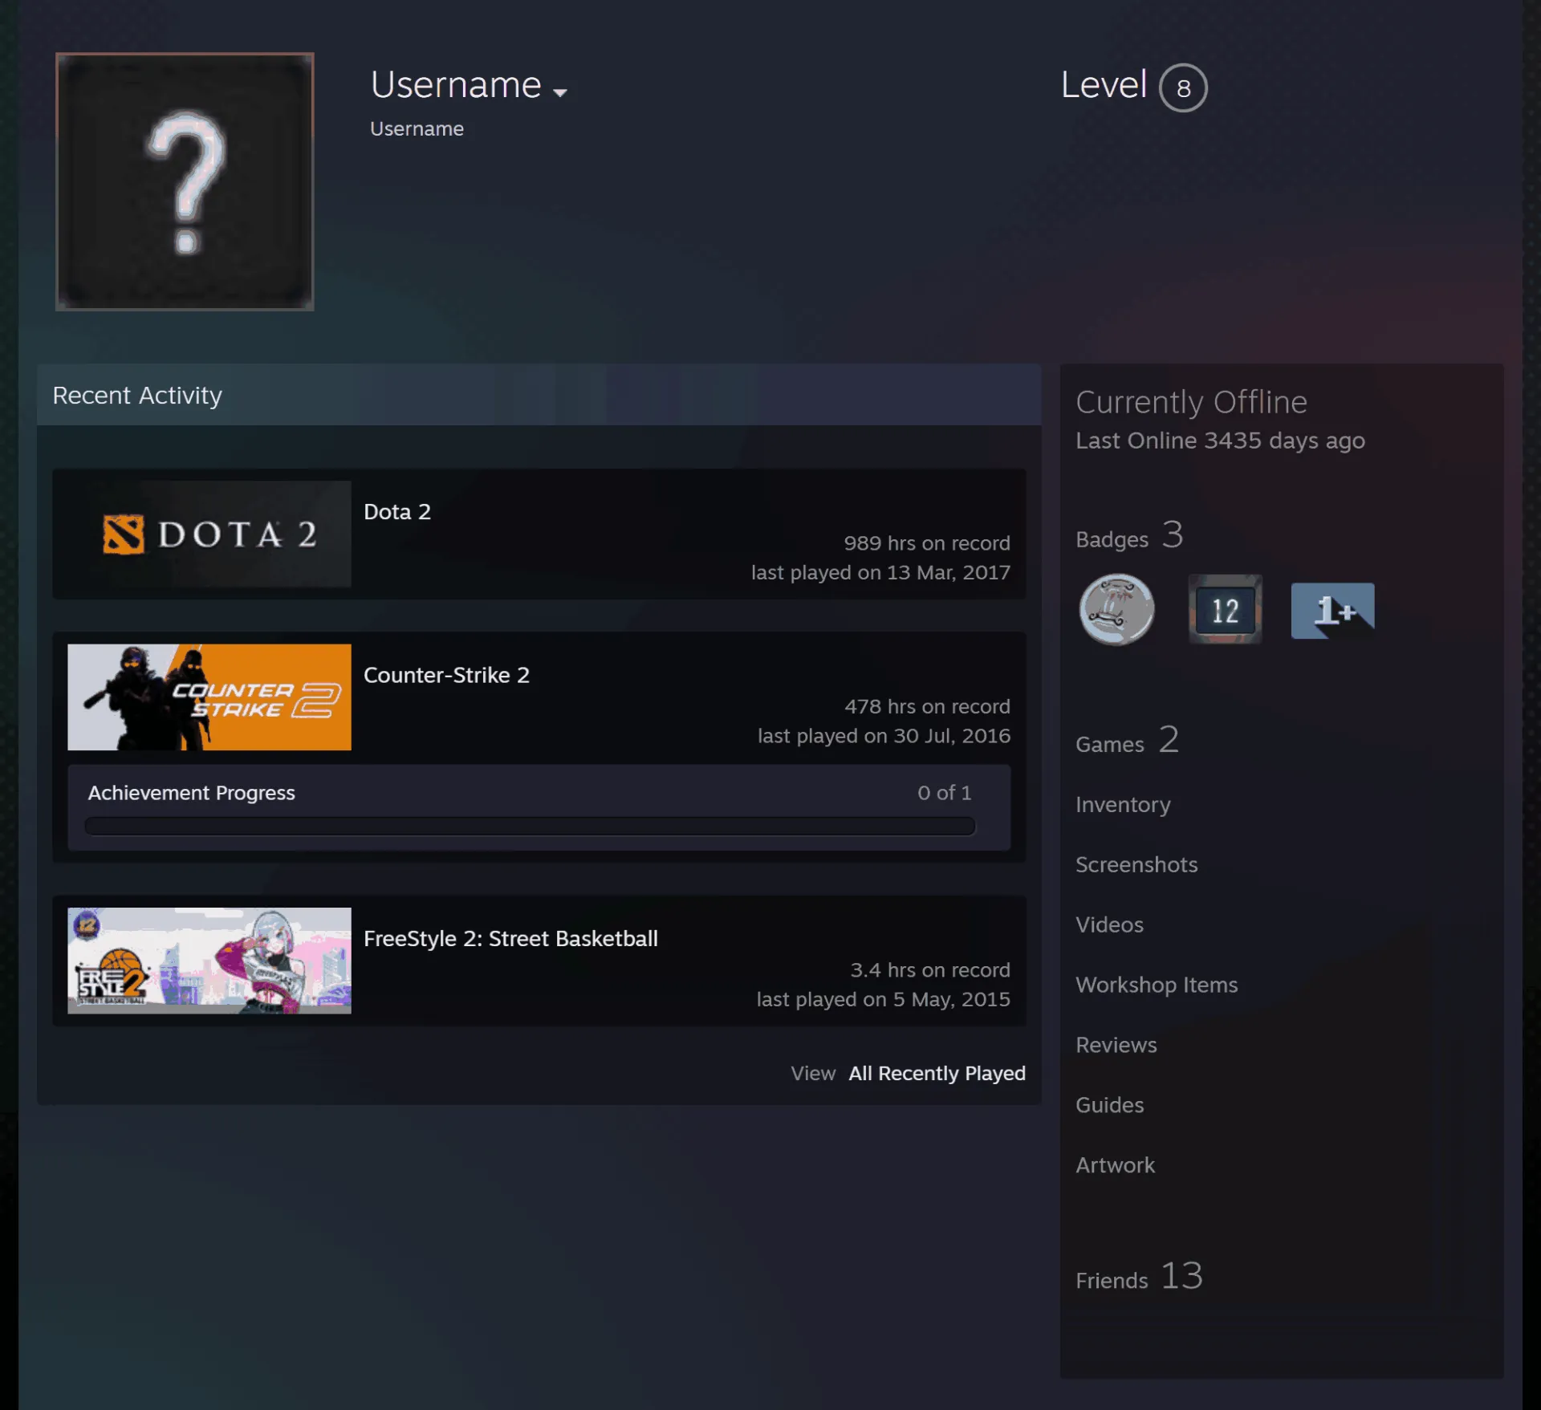Click the '0 of 1' achievement count
1541x1410 pixels.
click(945, 793)
